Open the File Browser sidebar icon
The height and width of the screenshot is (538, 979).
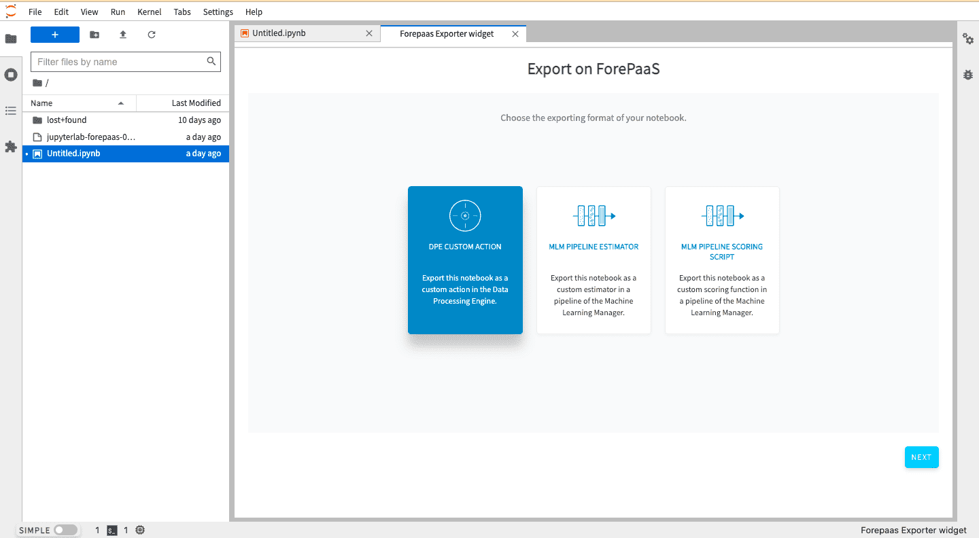(11, 39)
